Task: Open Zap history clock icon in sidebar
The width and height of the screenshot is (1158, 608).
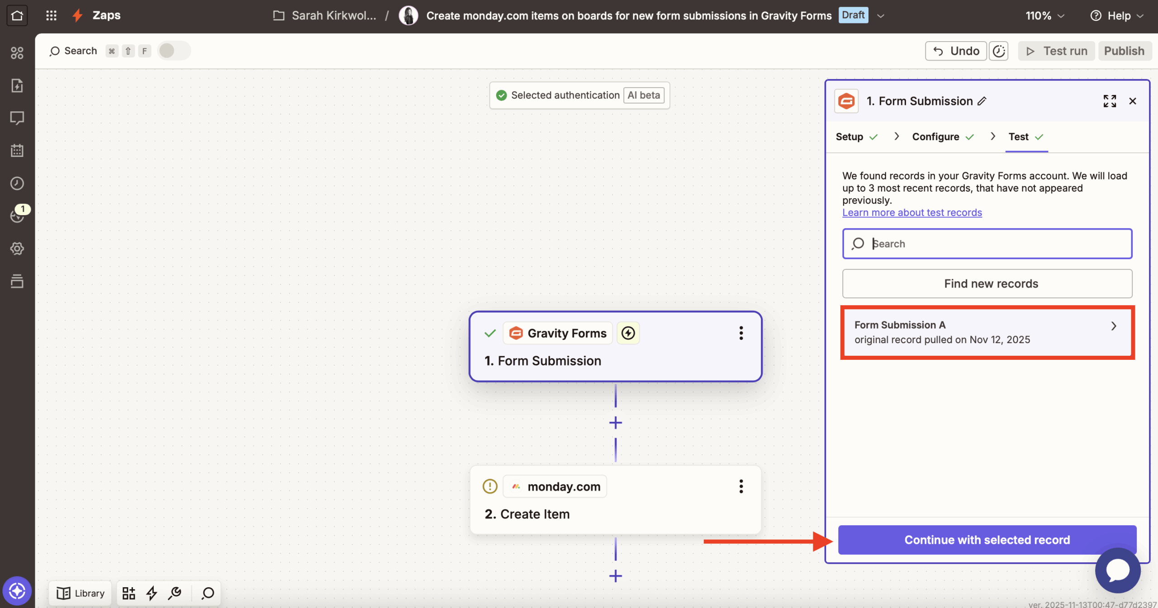Action: (x=17, y=183)
